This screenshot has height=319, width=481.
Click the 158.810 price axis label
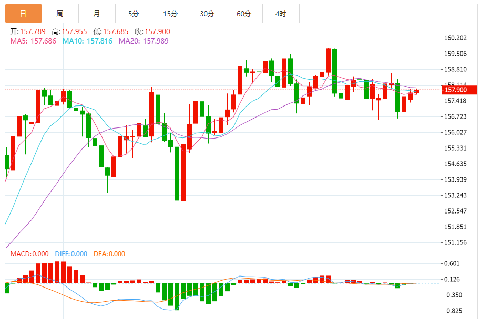tap(456, 69)
